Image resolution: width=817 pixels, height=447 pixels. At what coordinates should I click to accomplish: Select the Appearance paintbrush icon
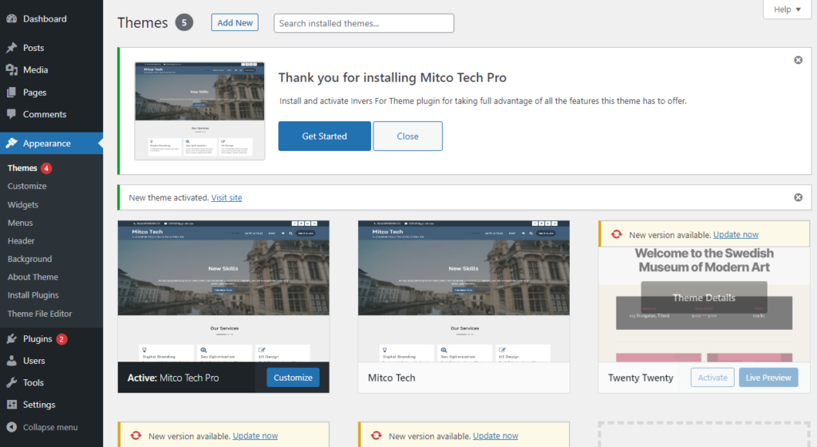[11, 143]
